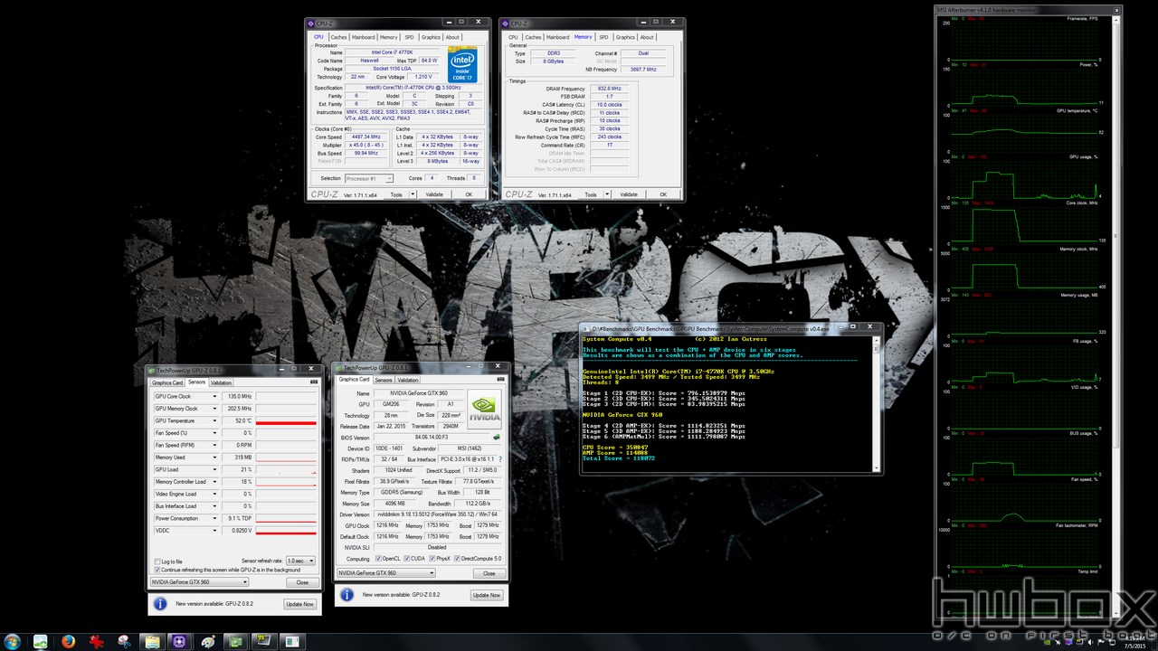Open the red splat taskbar icon
Image resolution: width=1158 pixels, height=651 pixels.
click(96, 642)
